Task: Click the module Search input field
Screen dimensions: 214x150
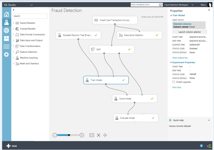Action: pos(30,16)
